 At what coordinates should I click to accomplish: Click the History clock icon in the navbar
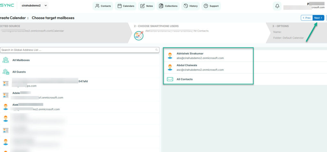pyautogui.click(x=186, y=6)
